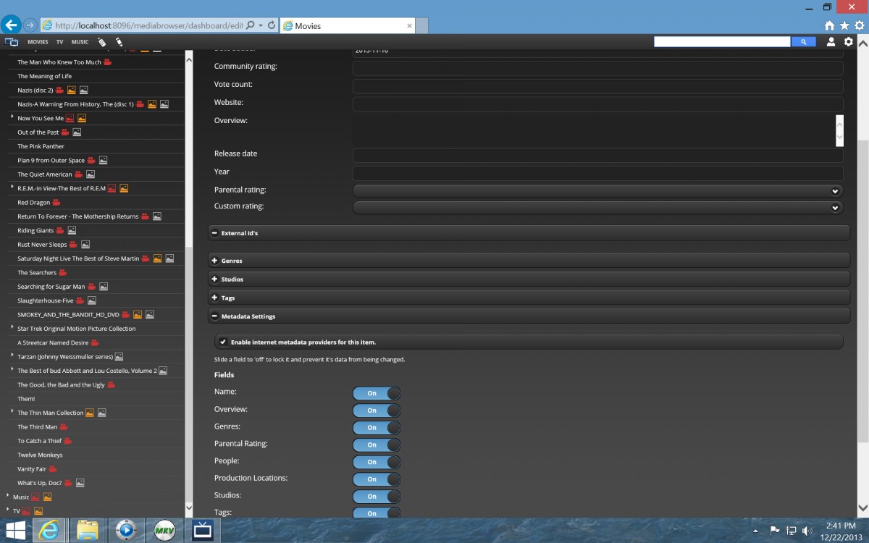Toggle the Name field lock switch

point(377,393)
